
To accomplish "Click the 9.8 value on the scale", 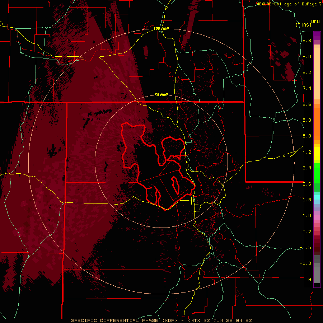I will point(307,41).
